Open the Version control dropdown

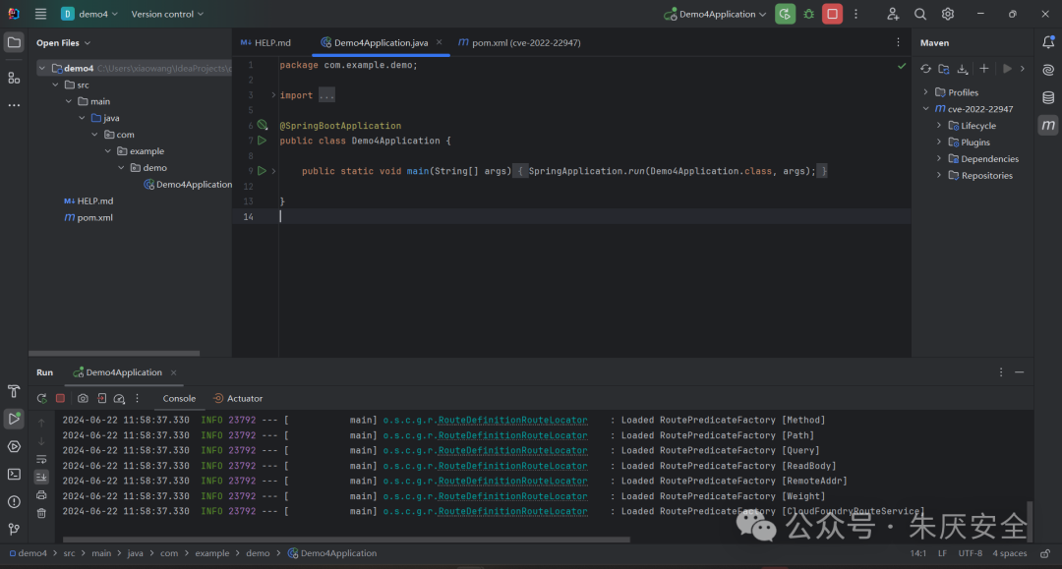click(x=166, y=14)
